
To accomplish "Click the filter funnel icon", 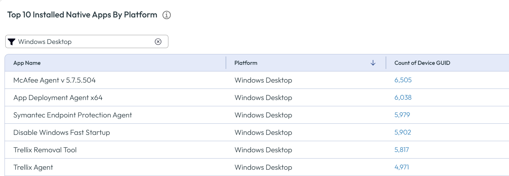I will pos(12,42).
